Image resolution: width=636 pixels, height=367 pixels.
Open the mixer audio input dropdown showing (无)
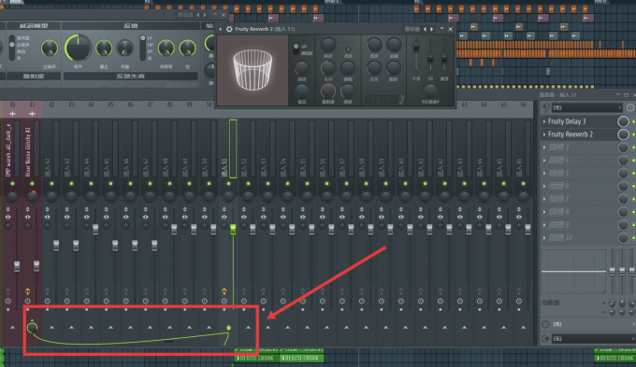[x=586, y=107]
